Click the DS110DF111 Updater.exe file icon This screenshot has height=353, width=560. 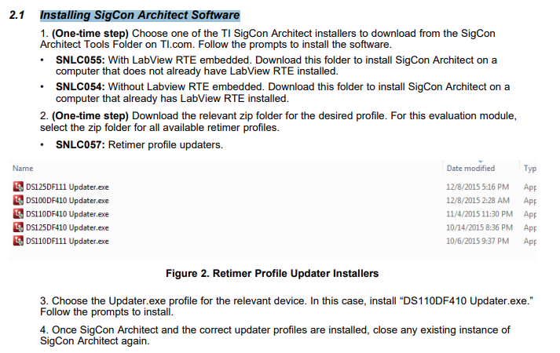click(x=18, y=241)
